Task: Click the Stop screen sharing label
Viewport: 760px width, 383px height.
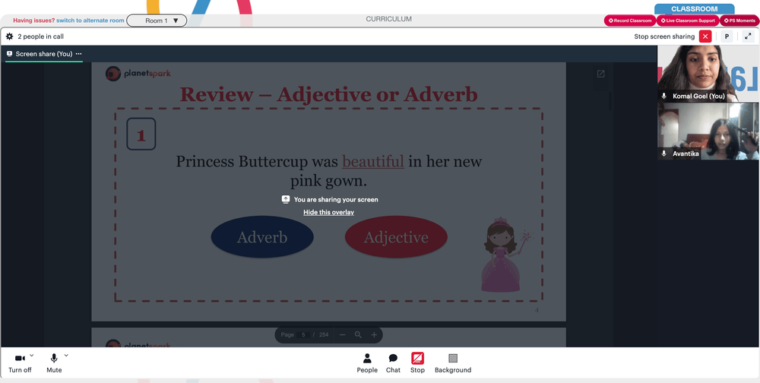Action: pos(664,36)
